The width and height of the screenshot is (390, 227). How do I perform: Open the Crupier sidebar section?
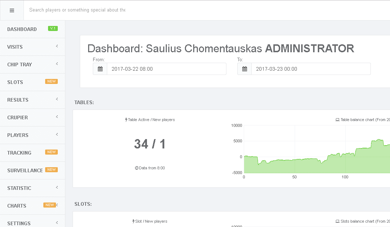32,117
